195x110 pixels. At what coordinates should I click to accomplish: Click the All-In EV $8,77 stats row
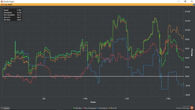pyautogui.click(x=13, y=17)
